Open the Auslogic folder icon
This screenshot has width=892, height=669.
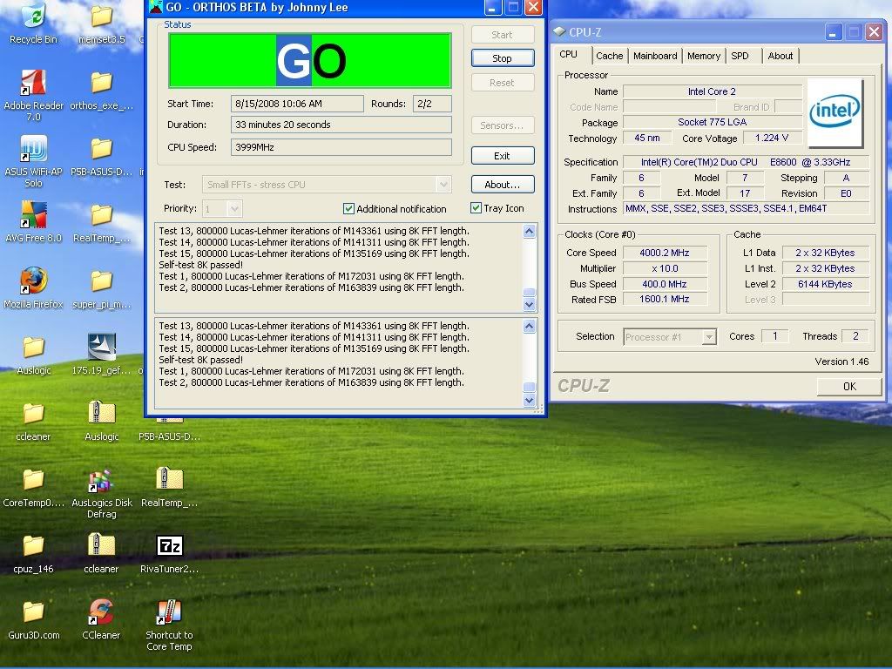(x=34, y=348)
